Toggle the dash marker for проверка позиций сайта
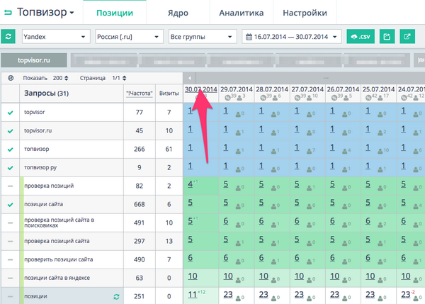The image size is (425, 304). click(11, 242)
